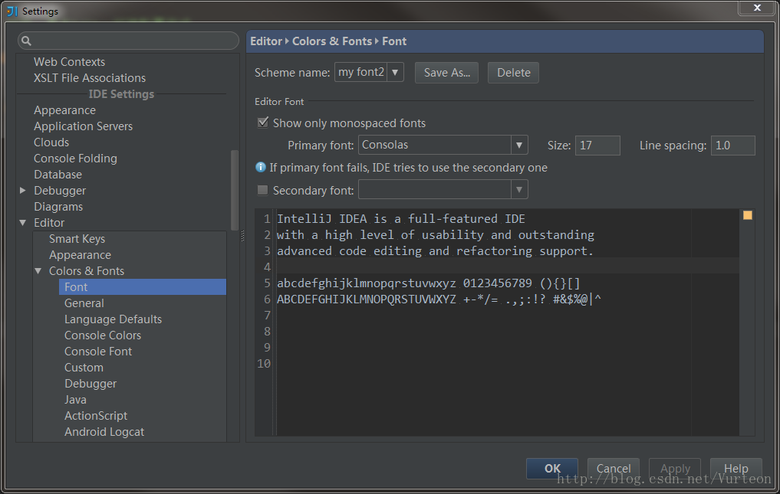Expand the Debugger tree node arrow

23,191
